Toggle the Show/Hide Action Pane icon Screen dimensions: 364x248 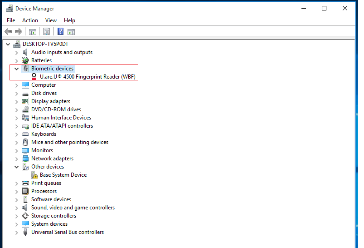tap(71, 32)
